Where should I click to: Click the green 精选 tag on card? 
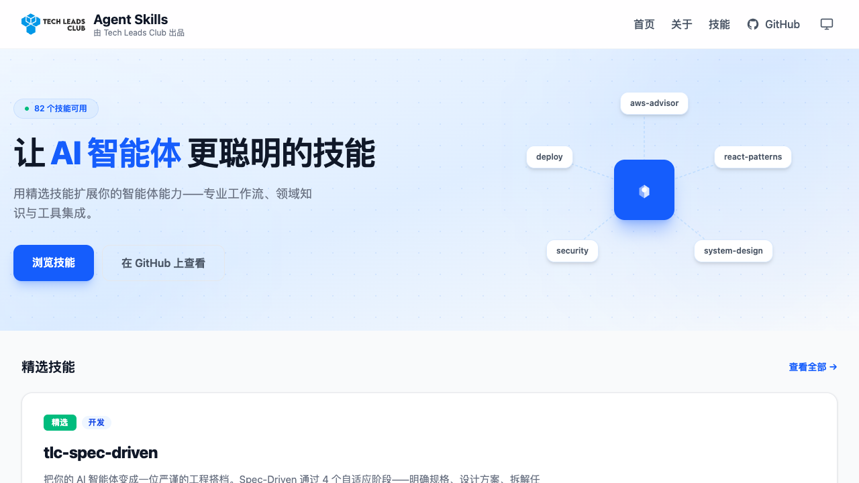pyautogui.click(x=60, y=423)
